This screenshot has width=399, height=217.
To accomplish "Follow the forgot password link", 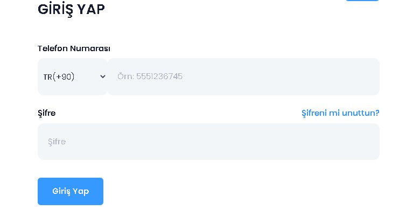I will click(x=340, y=113).
